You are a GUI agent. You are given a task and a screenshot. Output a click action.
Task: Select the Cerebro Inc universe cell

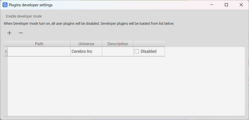[x=86, y=51]
